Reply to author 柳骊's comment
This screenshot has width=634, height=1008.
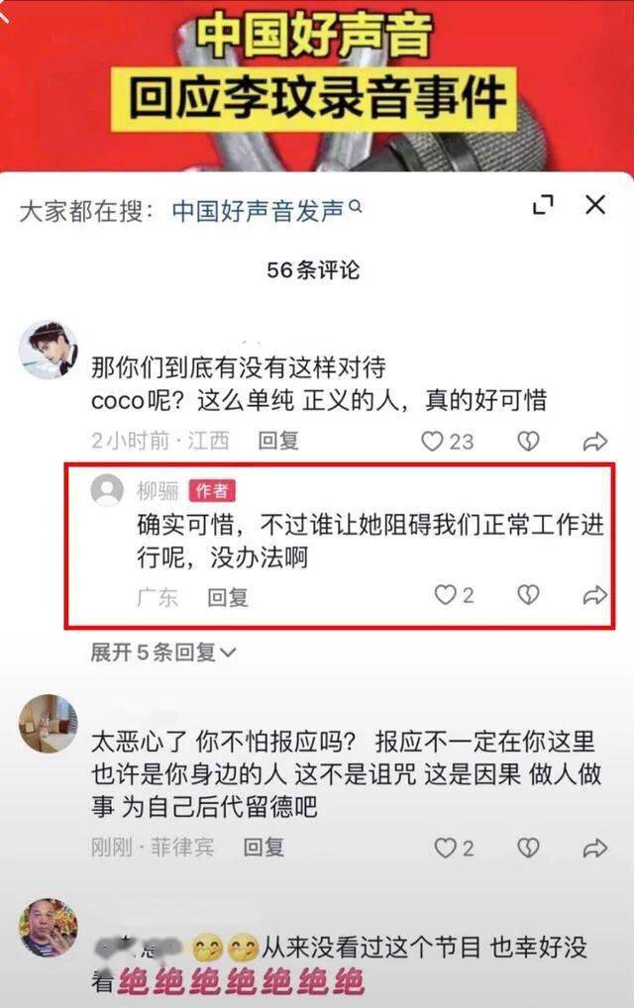click(228, 597)
